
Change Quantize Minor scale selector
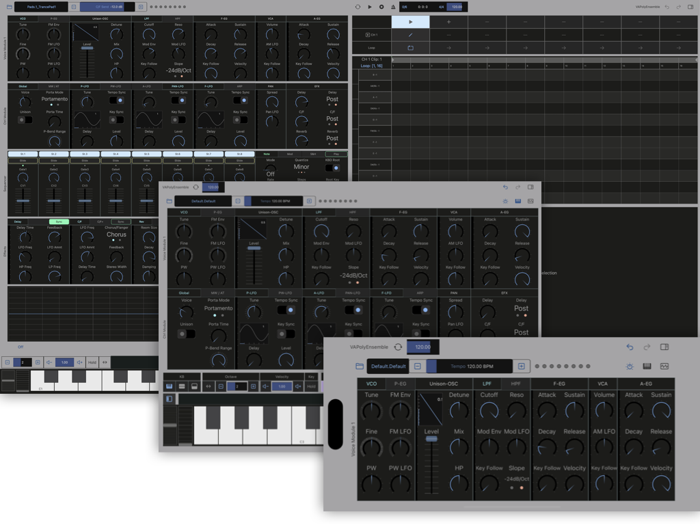301,167
